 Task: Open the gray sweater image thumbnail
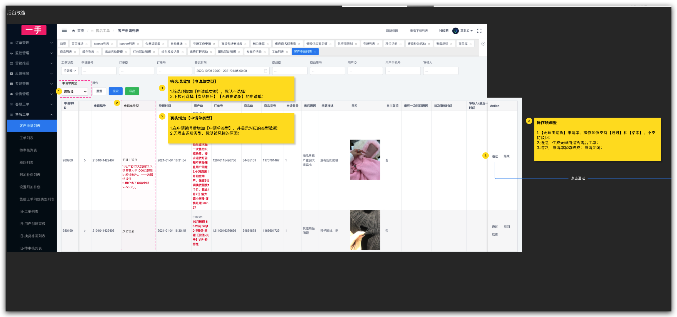(x=365, y=230)
